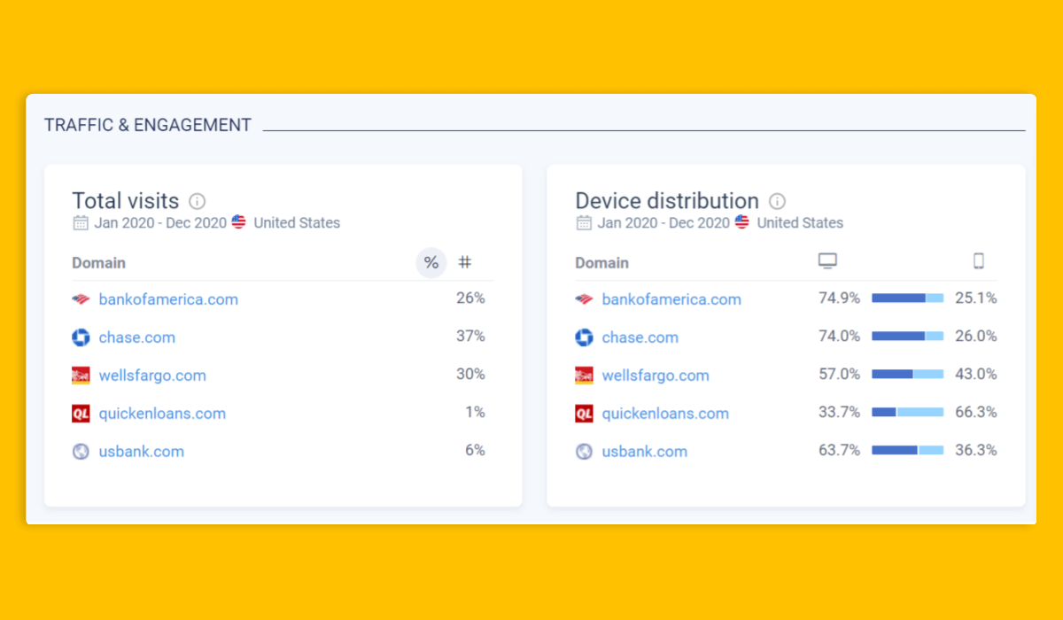Click the Total visits date range text
1063x620 pixels.
[x=160, y=223]
